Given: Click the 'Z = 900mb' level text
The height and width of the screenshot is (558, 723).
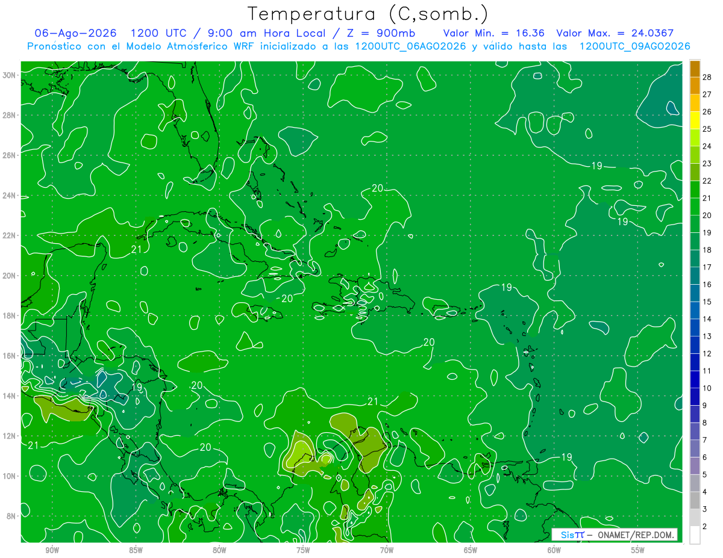Looking at the screenshot, I should [x=380, y=33].
